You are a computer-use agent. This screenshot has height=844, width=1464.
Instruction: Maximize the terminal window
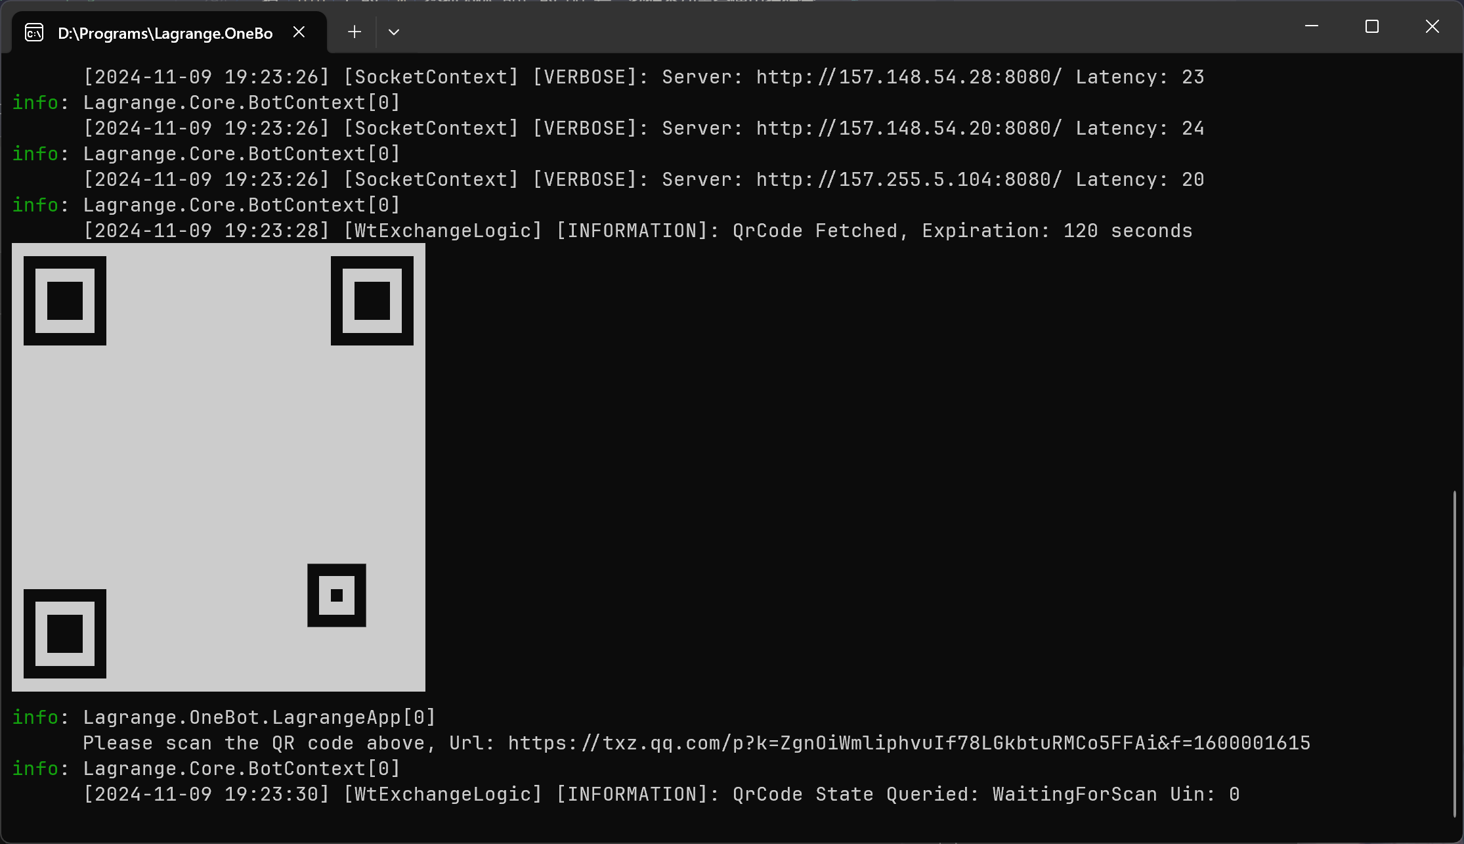point(1371,26)
